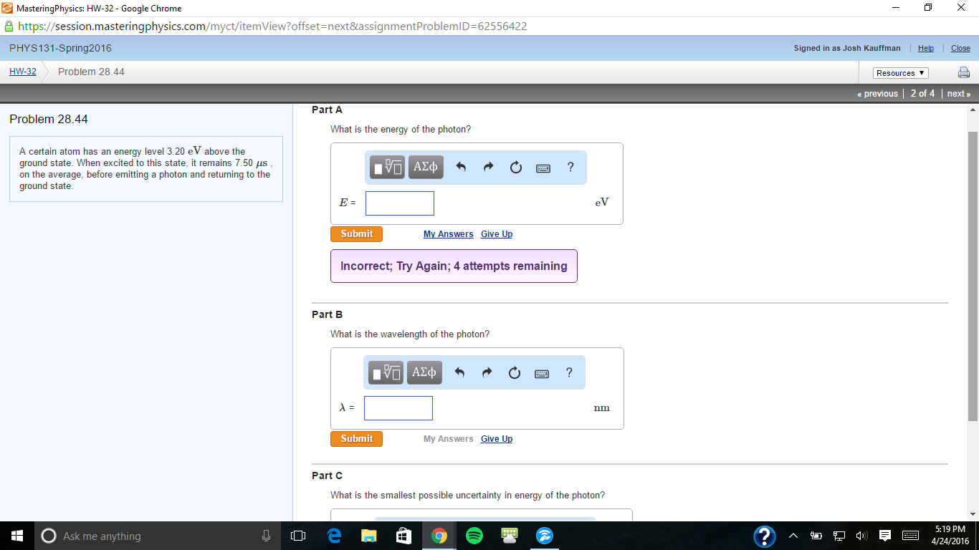979x550 pixels.
Task: Expand hidden icons in the system tray
Action: point(792,535)
